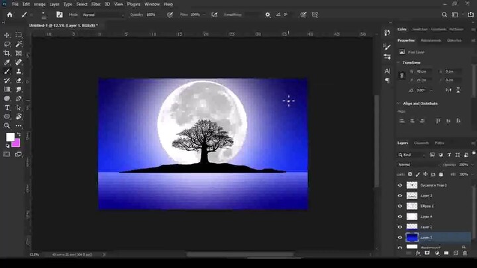This screenshot has height=268, width=477.
Task: Select the Ellipse shape tool
Action: [7, 116]
